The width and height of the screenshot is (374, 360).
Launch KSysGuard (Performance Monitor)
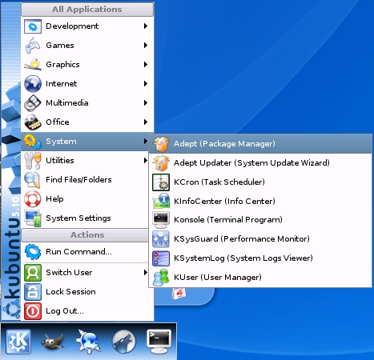pyautogui.click(x=260, y=239)
